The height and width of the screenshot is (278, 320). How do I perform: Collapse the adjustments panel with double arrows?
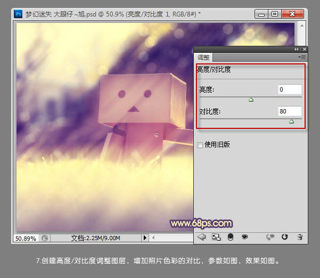(296, 49)
